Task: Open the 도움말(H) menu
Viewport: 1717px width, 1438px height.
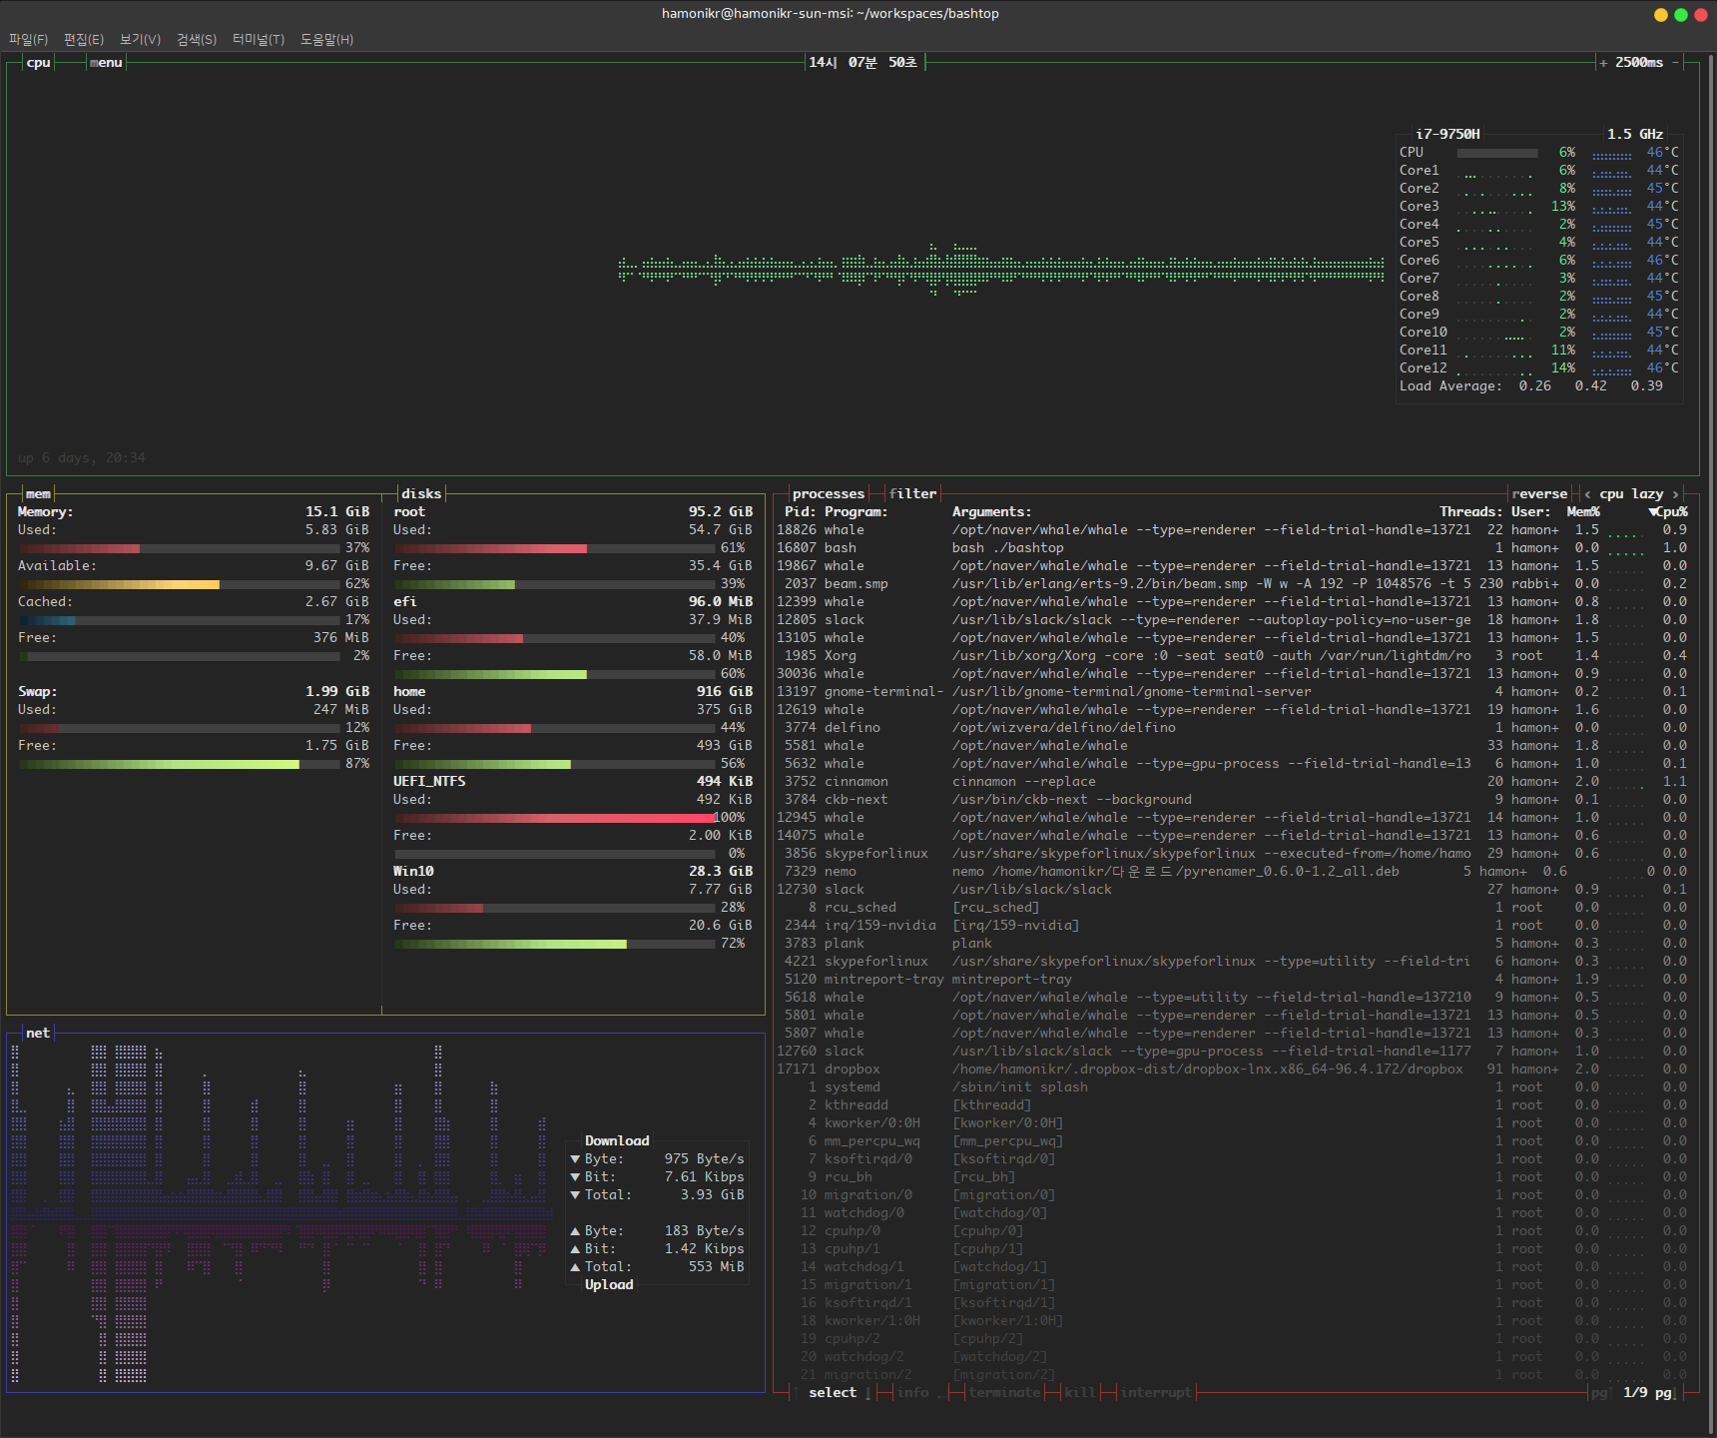Action: coord(326,39)
